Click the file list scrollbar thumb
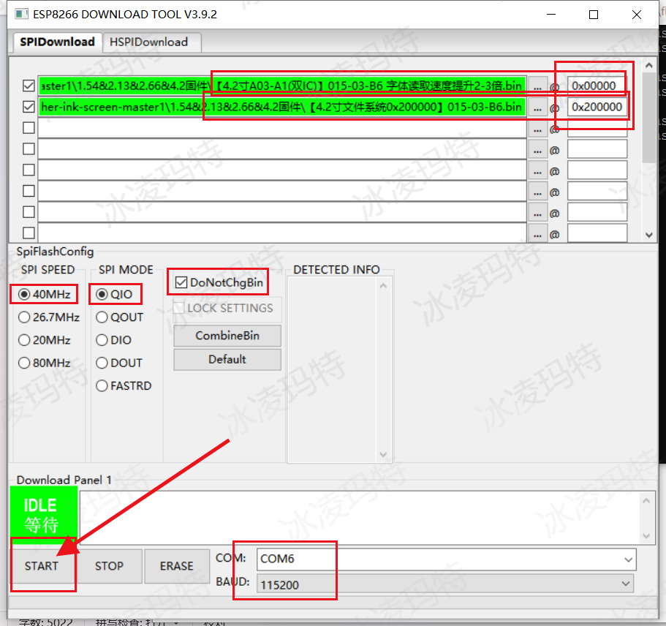The image size is (666, 626). pyautogui.click(x=649, y=118)
